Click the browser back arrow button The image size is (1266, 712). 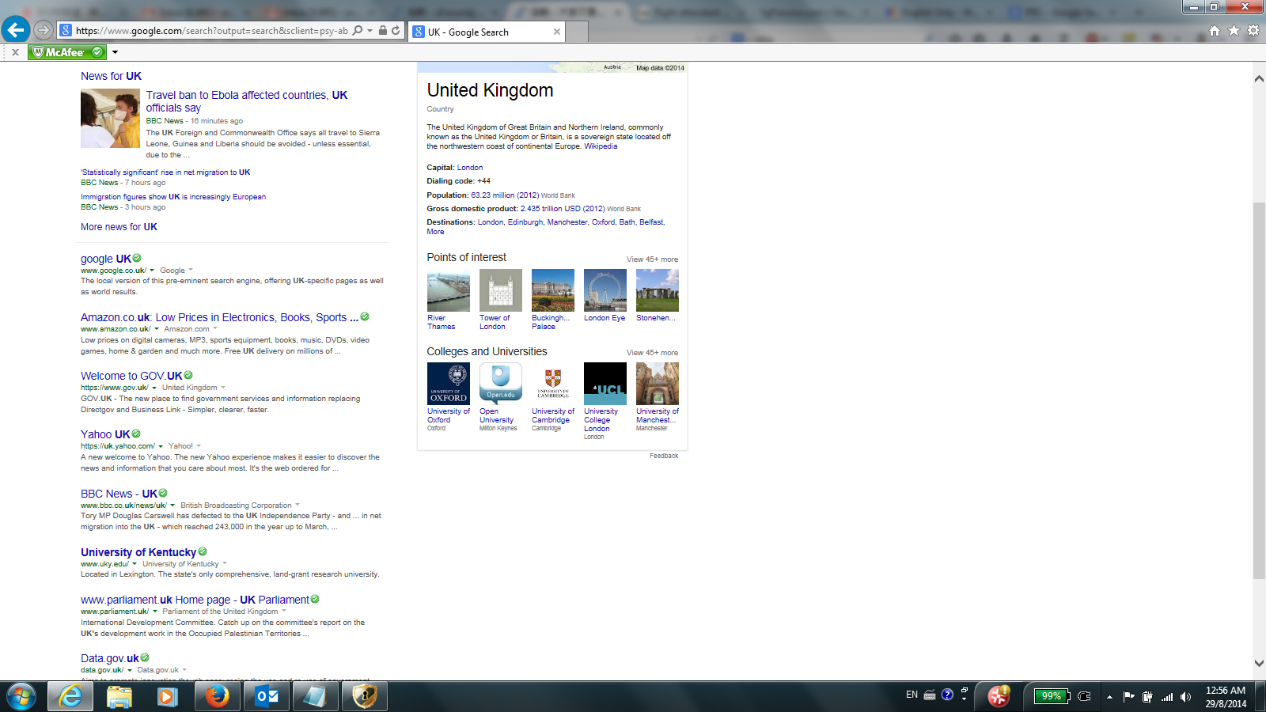(16, 30)
